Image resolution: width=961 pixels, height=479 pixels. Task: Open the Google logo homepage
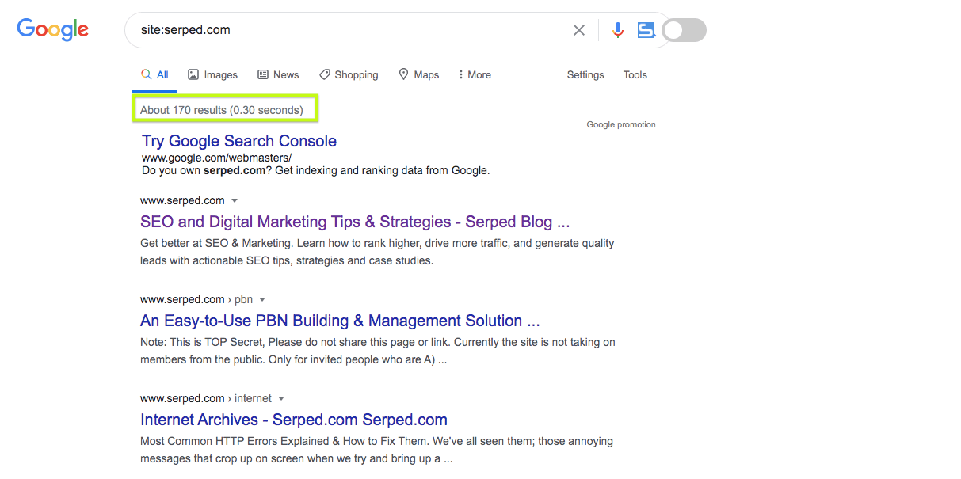(x=53, y=29)
